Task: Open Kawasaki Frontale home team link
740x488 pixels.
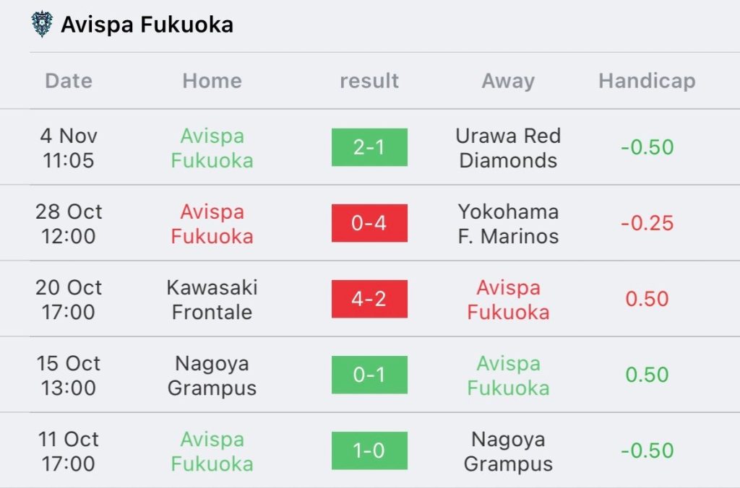Action: tap(212, 300)
